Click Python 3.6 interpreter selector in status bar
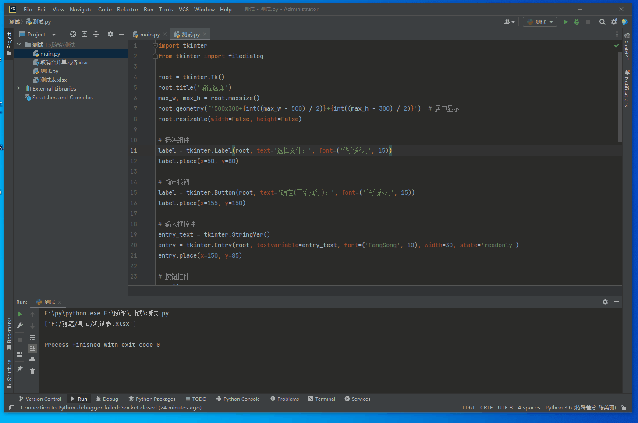This screenshot has height=423, width=638. 581,408
